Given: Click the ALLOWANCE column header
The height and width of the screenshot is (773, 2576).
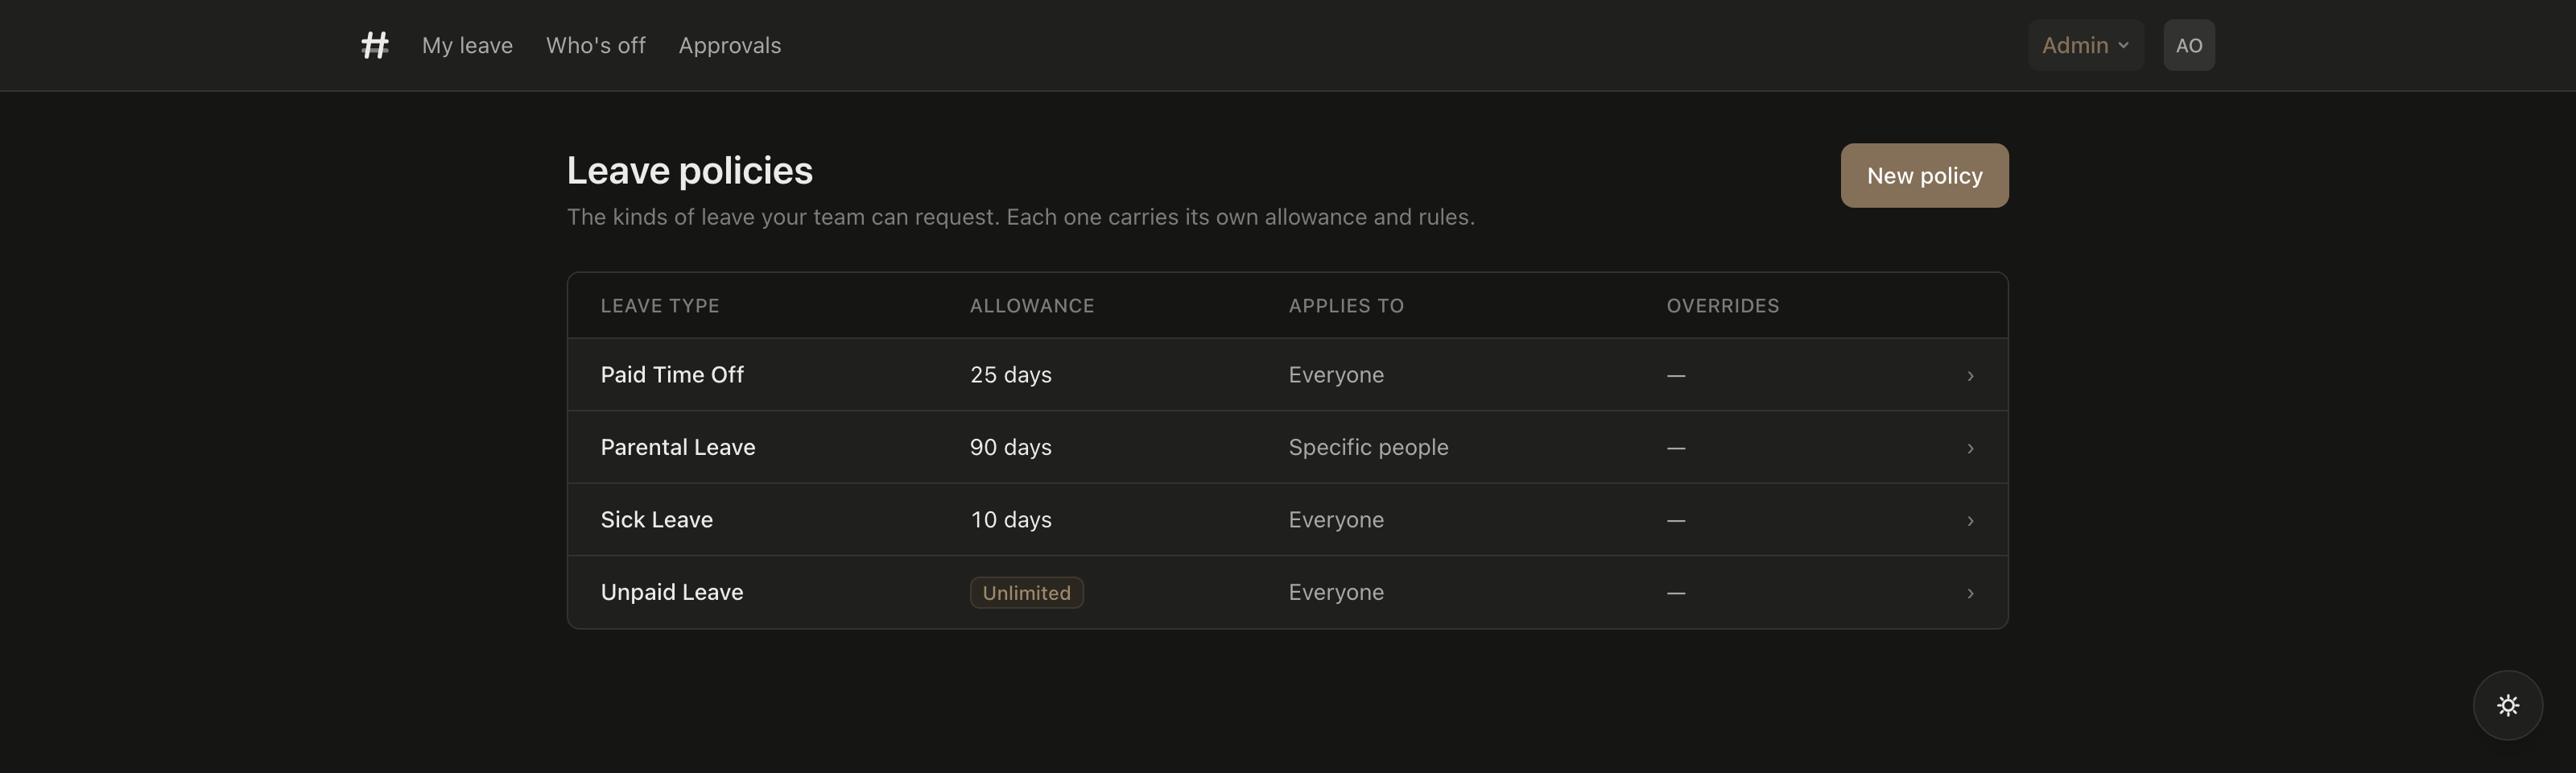Looking at the screenshot, I should 1032,306.
